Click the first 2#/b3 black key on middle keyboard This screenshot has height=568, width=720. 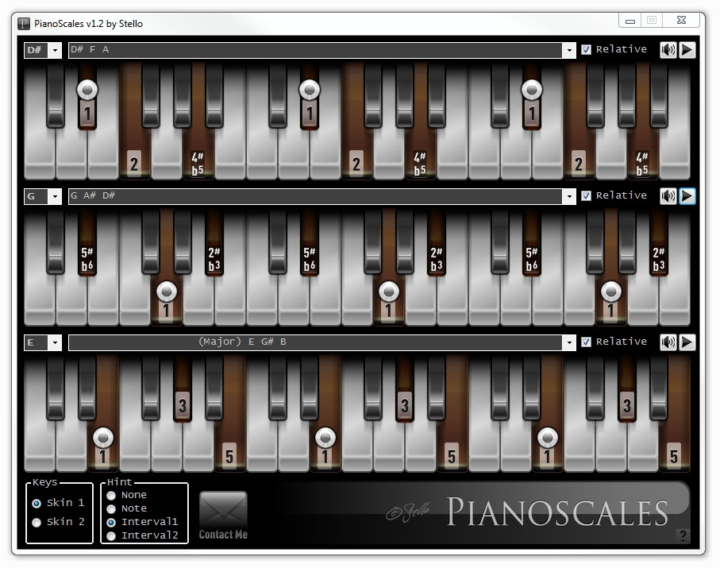(x=214, y=244)
